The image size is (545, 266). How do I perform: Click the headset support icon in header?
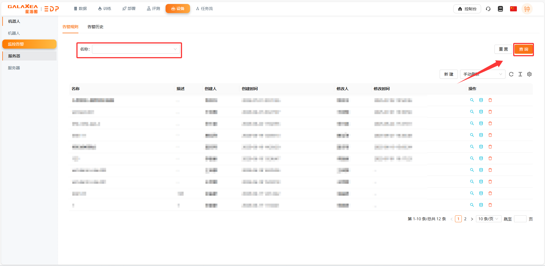[x=488, y=9]
